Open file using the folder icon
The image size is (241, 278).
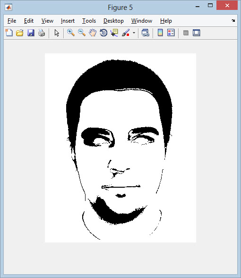pos(20,33)
